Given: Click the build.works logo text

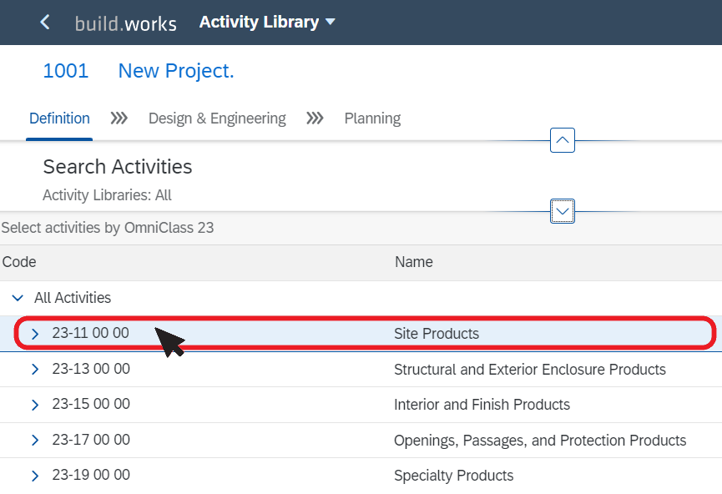Looking at the screenshot, I should click(126, 23).
